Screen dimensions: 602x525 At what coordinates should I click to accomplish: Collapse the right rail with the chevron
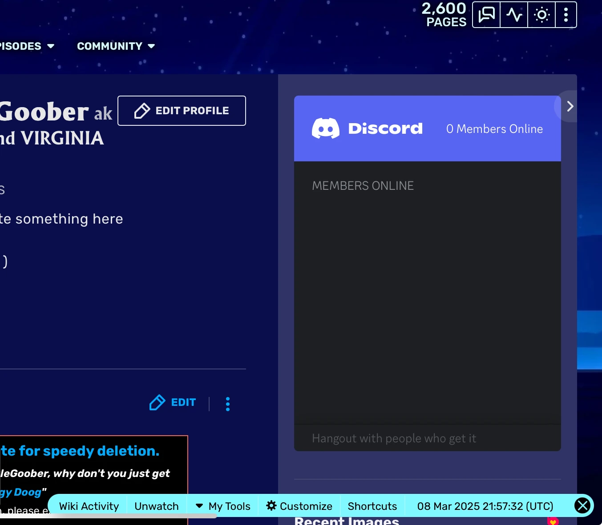(x=570, y=106)
